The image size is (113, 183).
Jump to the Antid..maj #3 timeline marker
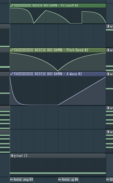point(22,179)
